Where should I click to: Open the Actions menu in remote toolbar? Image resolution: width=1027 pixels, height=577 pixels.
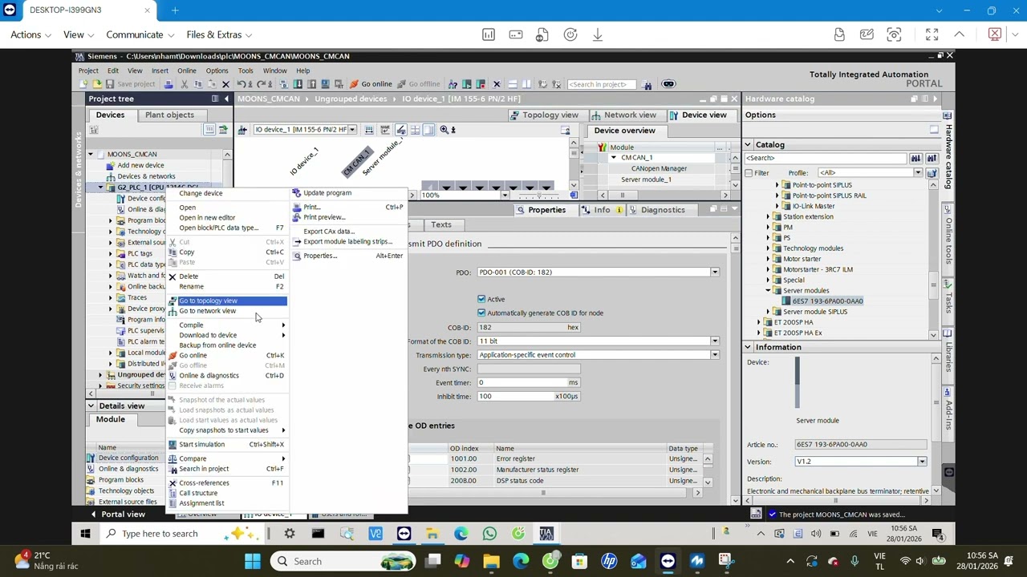[x=30, y=34]
